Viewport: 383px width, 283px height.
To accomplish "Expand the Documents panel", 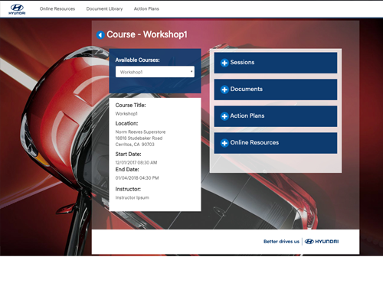I will click(276, 89).
